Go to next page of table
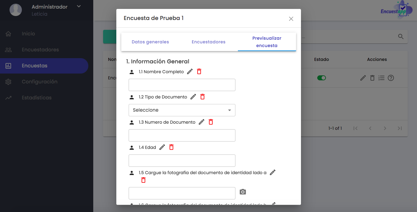The image size is (417, 212). [x=385, y=128]
